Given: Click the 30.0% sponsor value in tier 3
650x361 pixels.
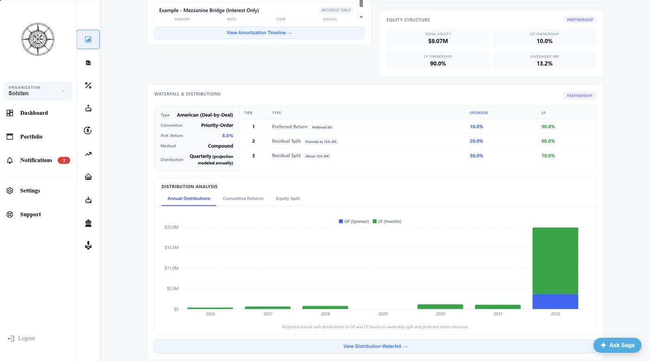Looking at the screenshot, I should click(476, 156).
